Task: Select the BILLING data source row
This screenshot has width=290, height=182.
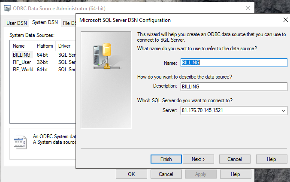Action: [43, 55]
